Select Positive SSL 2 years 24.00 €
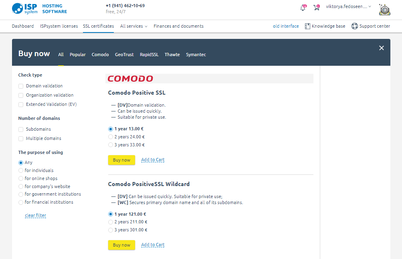Screen dimensions: 402x259 coord(111,137)
